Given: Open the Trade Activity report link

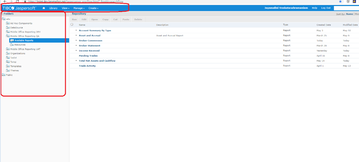Looking at the screenshot, I should click(x=87, y=66).
